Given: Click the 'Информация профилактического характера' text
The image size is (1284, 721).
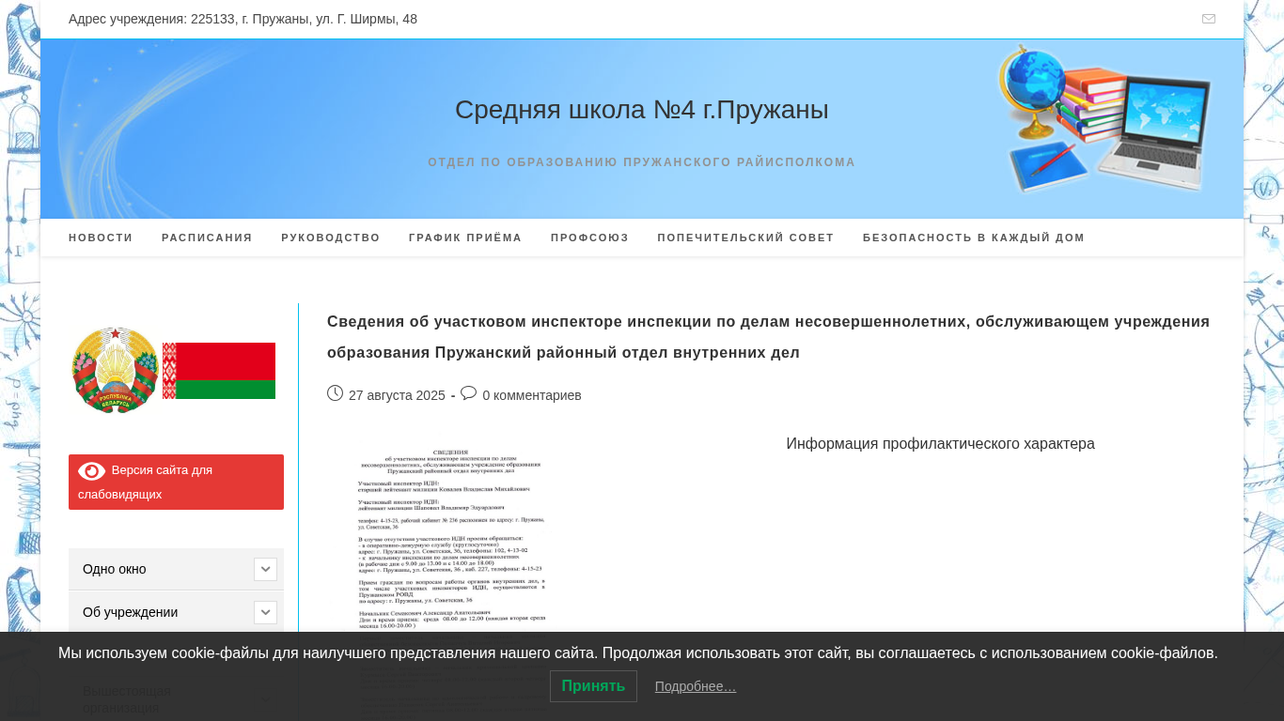Looking at the screenshot, I should tap(940, 443).
